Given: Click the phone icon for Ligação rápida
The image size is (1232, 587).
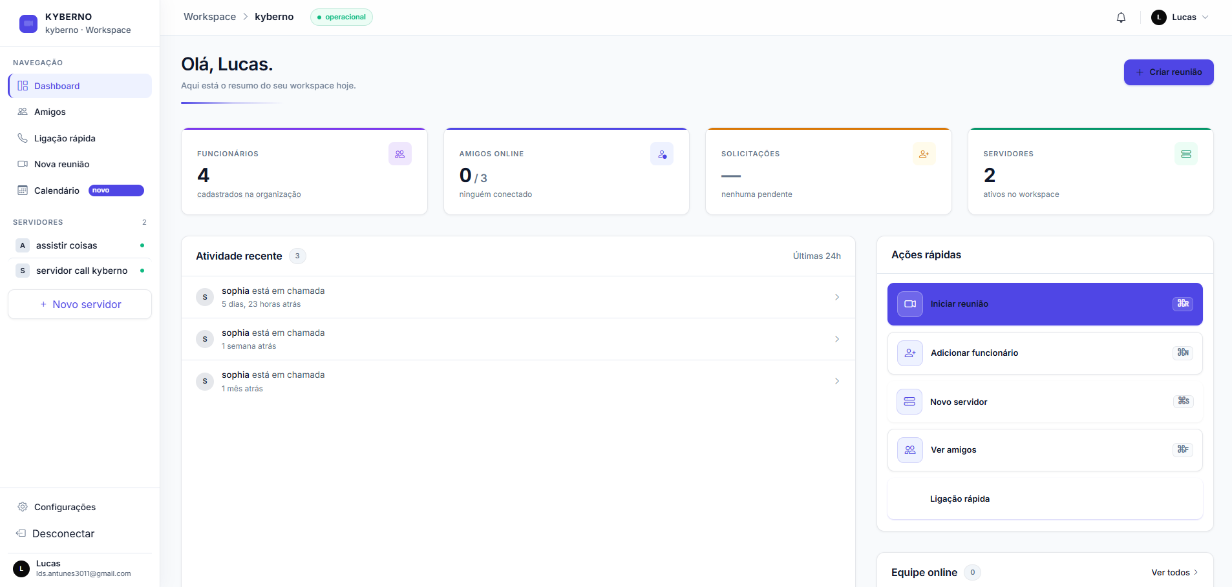Looking at the screenshot, I should point(23,138).
